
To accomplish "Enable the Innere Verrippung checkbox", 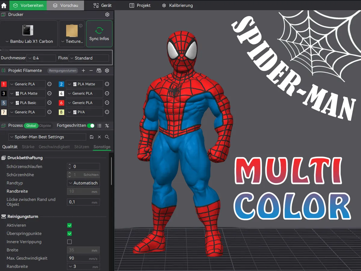I will (69, 241).
